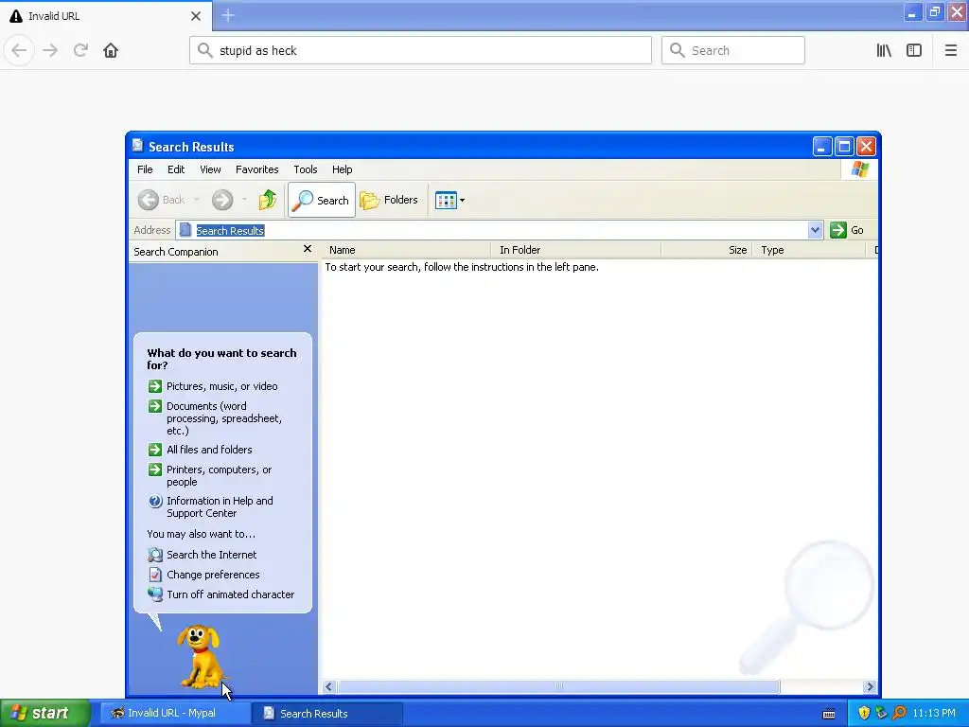Toggle the Folders toolbar button
Viewport: 969px width, 727px height.
click(389, 200)
